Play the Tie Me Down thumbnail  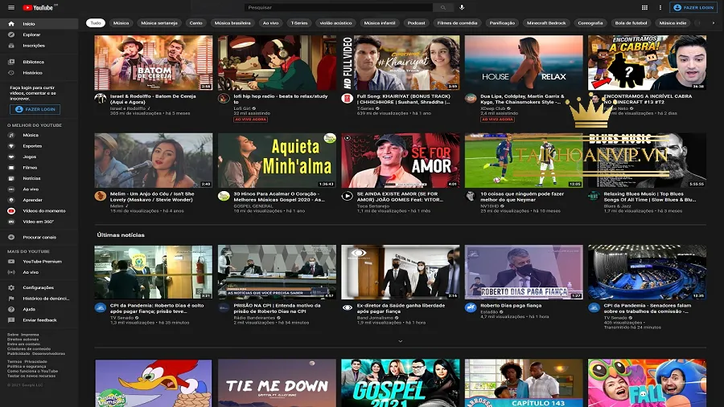(x=277, y=383)
